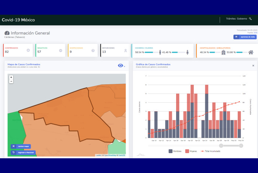Open the opciones de vista menu
The image size is (258, 173).
[x=244, y=37]
